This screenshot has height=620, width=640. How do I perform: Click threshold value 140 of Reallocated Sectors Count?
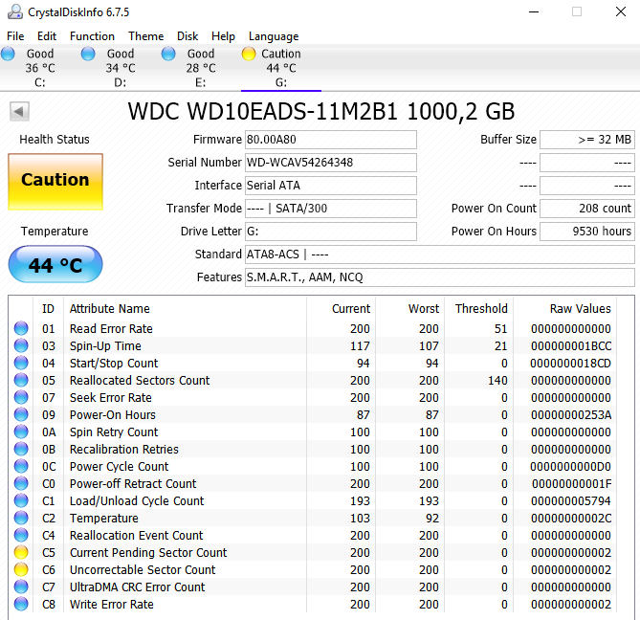497,381
